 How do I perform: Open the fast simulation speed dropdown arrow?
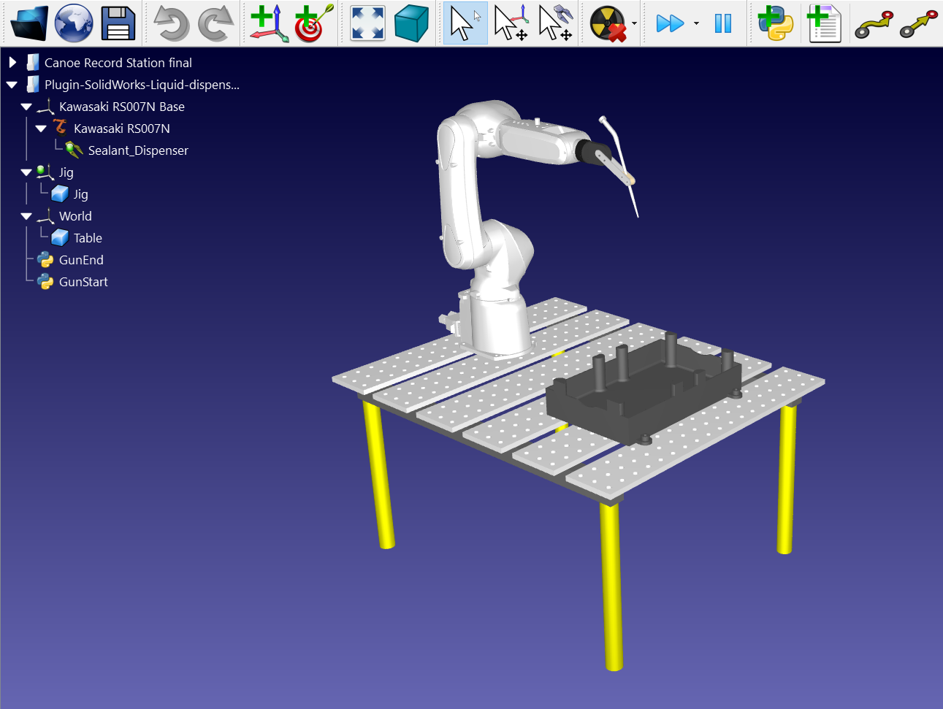[x=696, y=23]
